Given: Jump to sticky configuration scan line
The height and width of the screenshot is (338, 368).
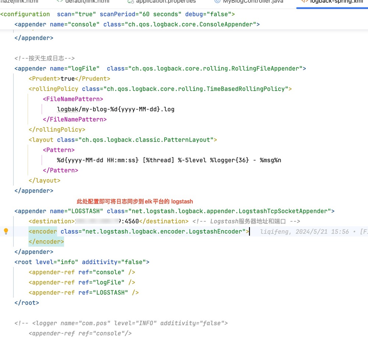Looking at the screenshot, I should point(118,14).
